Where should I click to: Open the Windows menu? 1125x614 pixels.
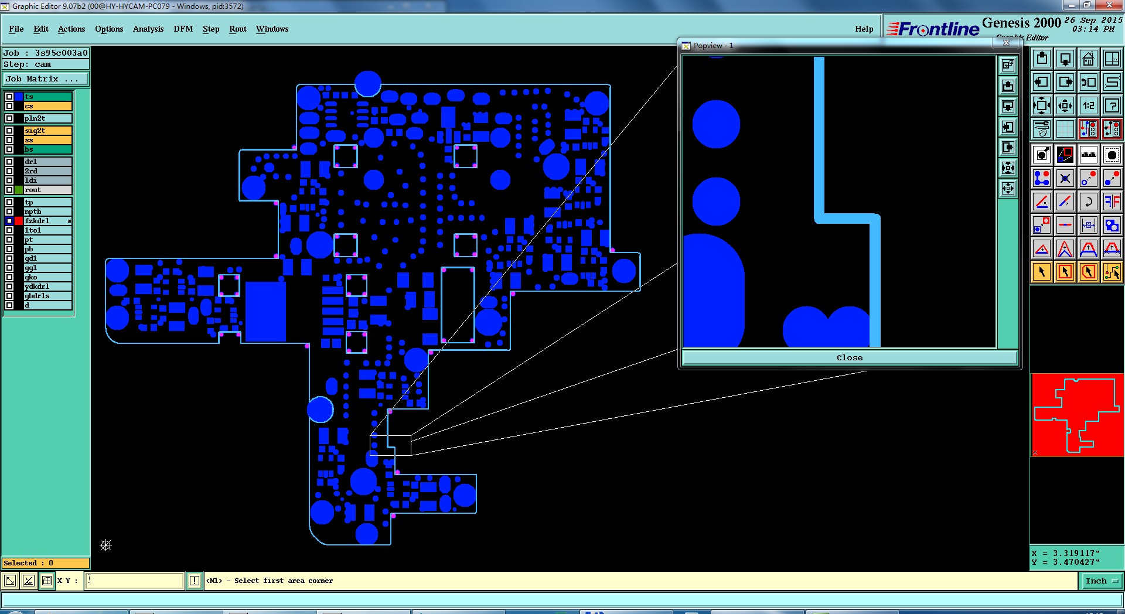(272, 29)
